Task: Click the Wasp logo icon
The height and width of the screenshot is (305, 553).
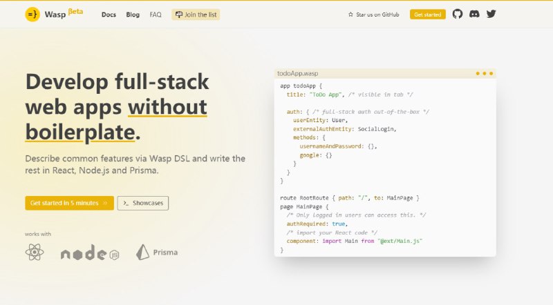Action: coord(32,14)
